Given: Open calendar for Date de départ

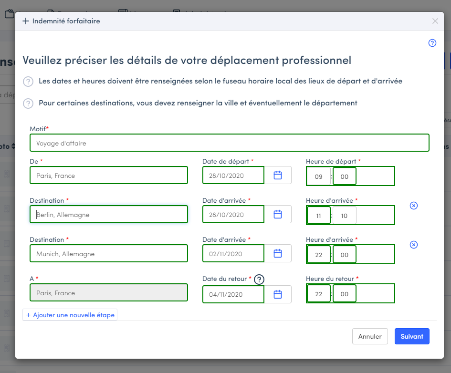Looking at the screenshot, I should (x=278, y=175).
